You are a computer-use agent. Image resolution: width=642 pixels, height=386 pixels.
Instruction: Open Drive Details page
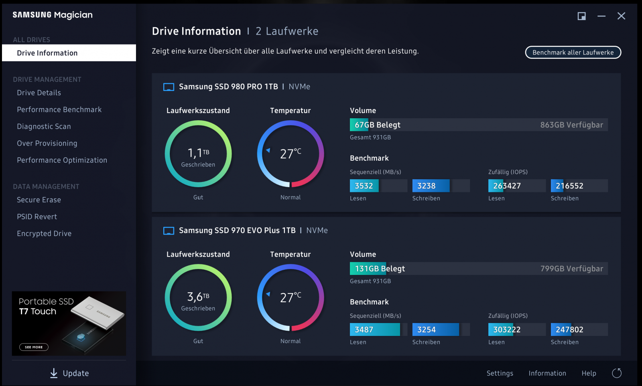click(39, 93)
